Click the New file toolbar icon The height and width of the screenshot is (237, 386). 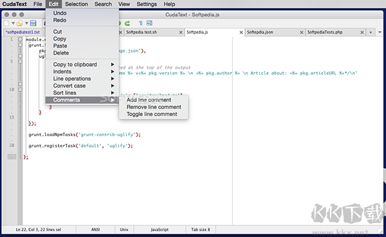click(x=6, y=23)
